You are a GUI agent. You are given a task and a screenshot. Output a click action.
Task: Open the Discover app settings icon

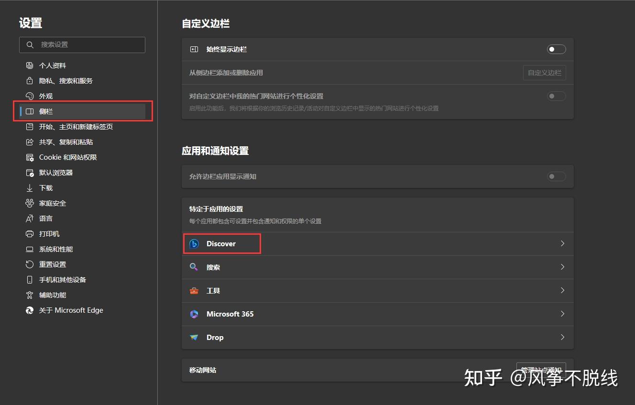194,243
